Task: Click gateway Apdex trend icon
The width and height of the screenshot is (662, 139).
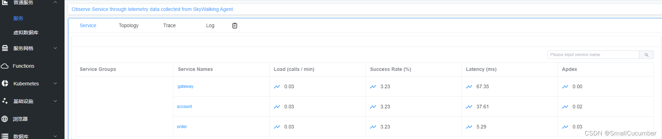Action: pos(565,86)
